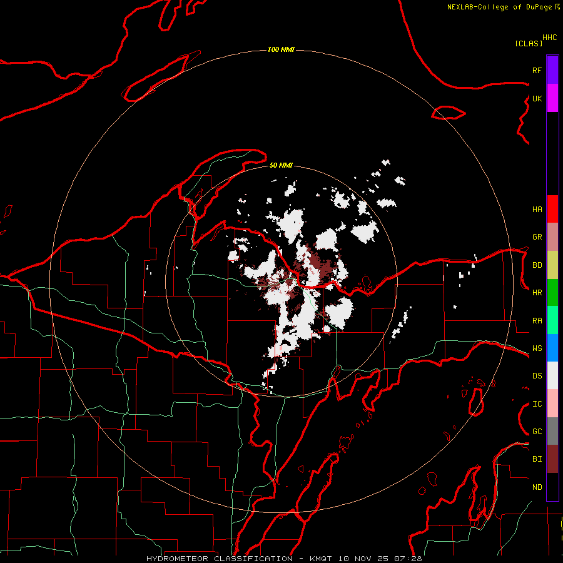The height and width of the screenshot is (563, 563).
Task: Click the HHC product code label
Action: (550, 38)
